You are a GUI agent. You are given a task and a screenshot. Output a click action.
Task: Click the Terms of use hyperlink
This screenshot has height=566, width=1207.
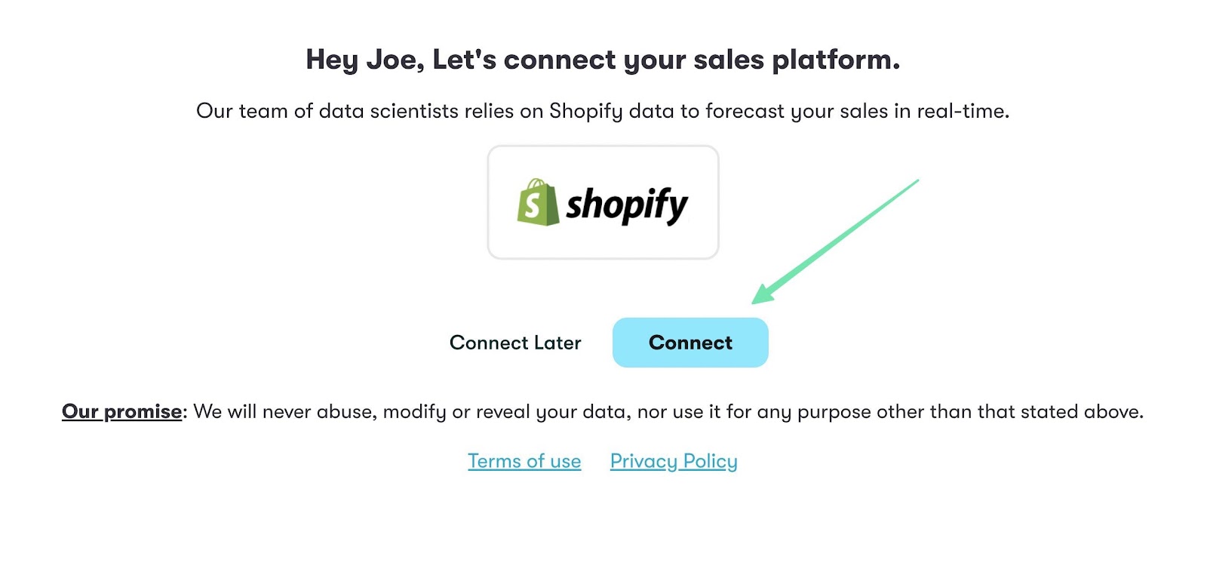pyautogui.click(x=524, y=460)
